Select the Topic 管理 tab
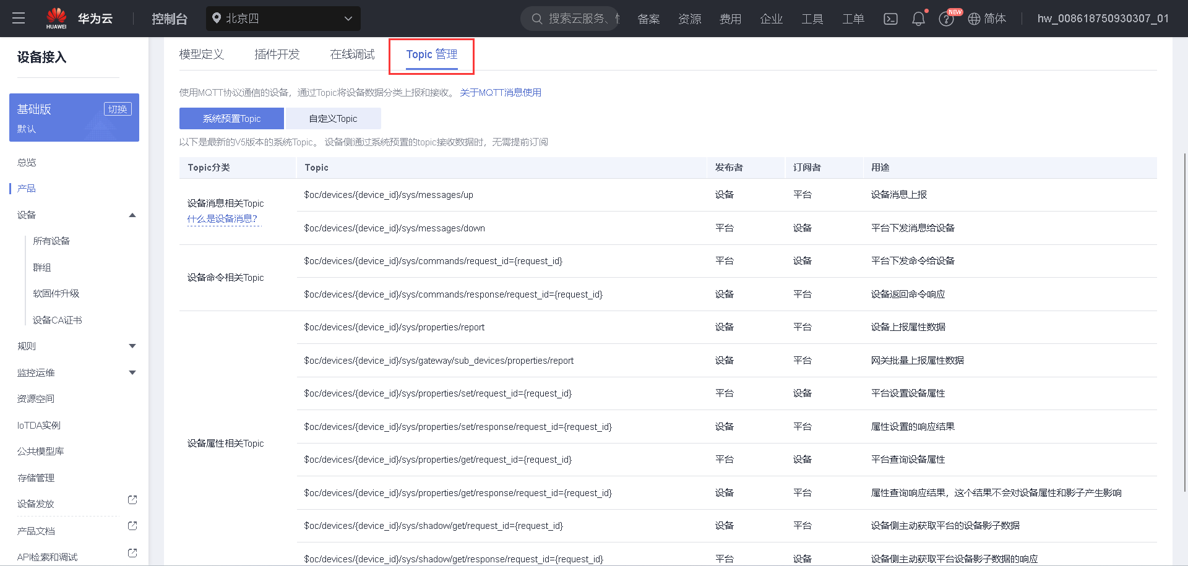The image size is (1188, 566). tap(432, 54)
